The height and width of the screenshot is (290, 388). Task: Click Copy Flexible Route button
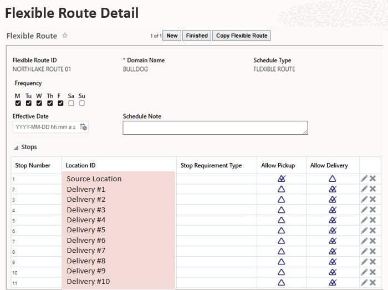[242, 35]
